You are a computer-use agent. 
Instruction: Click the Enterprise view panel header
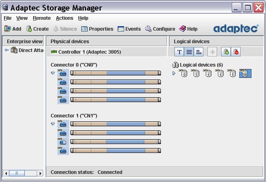[23, 41]
